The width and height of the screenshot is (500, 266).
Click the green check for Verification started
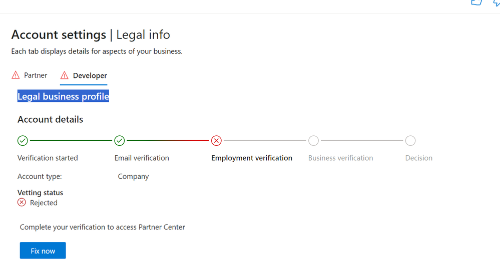tap(23, 141)
